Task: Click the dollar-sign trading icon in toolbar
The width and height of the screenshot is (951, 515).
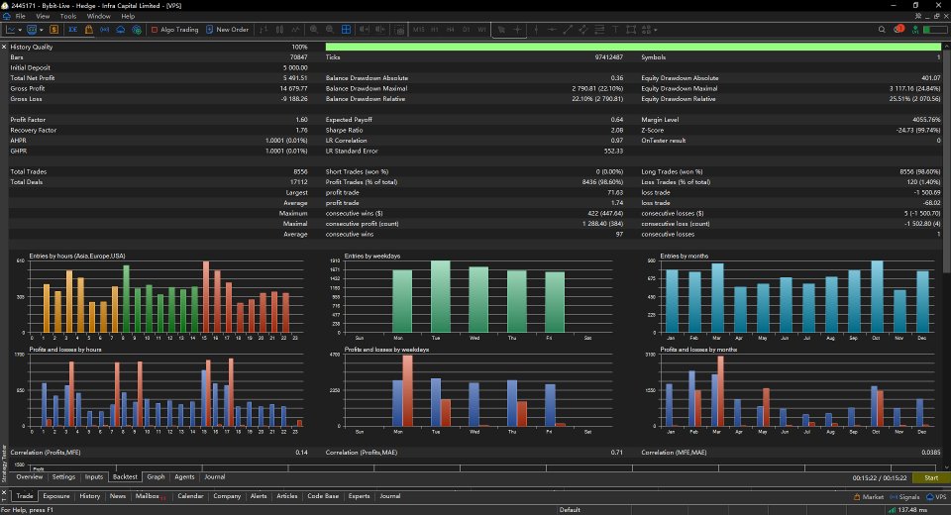Action: pyautogui.click(x=53, y=29)
